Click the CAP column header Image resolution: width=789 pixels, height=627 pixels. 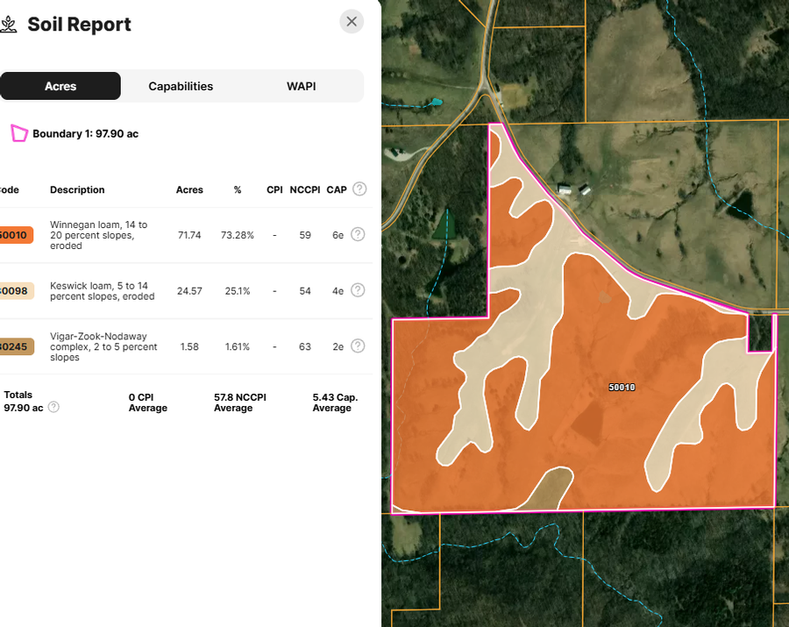[337, 189]
